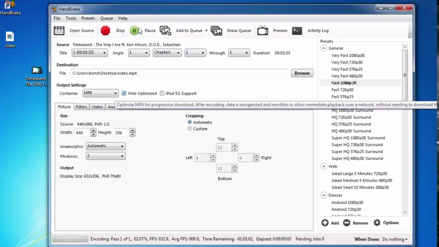Open the Chapters range type dropdown
Viewport: 439px width, 247px height.
pyautogui.click(x=167, y=52)
